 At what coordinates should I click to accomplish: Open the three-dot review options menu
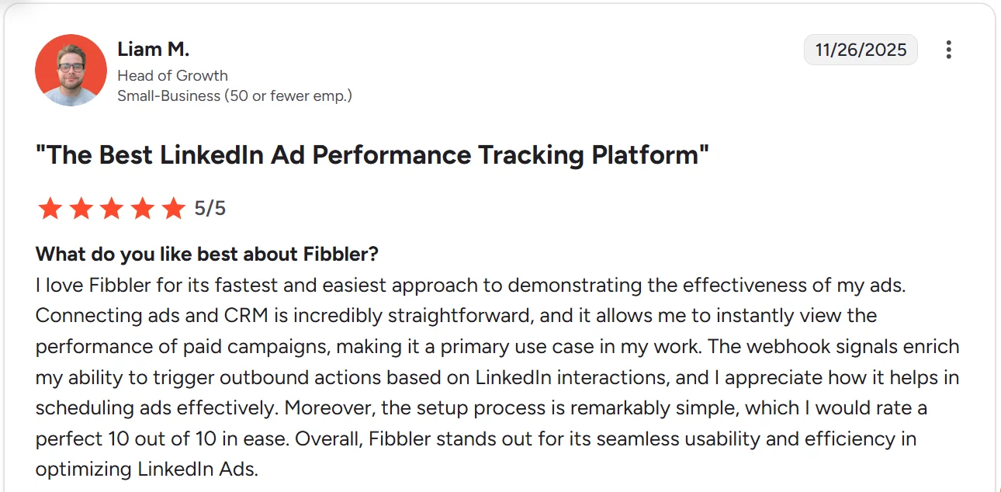click(948, 50)
